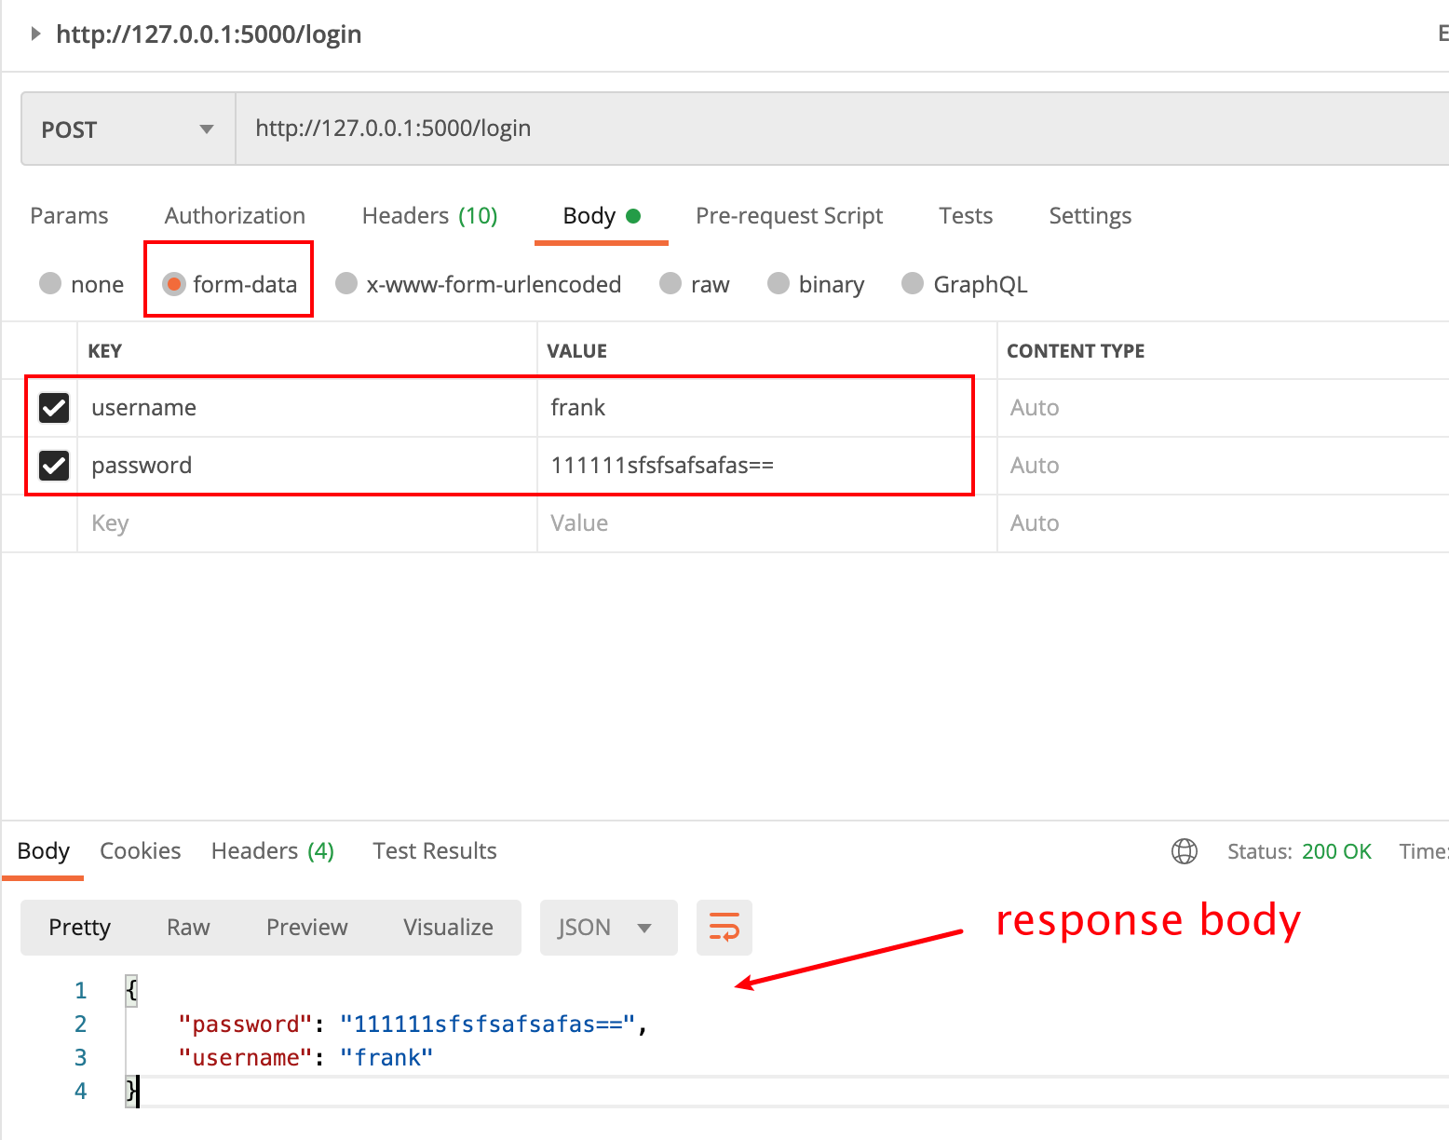
Task: Click line number 1 in response
Action: 80,990
